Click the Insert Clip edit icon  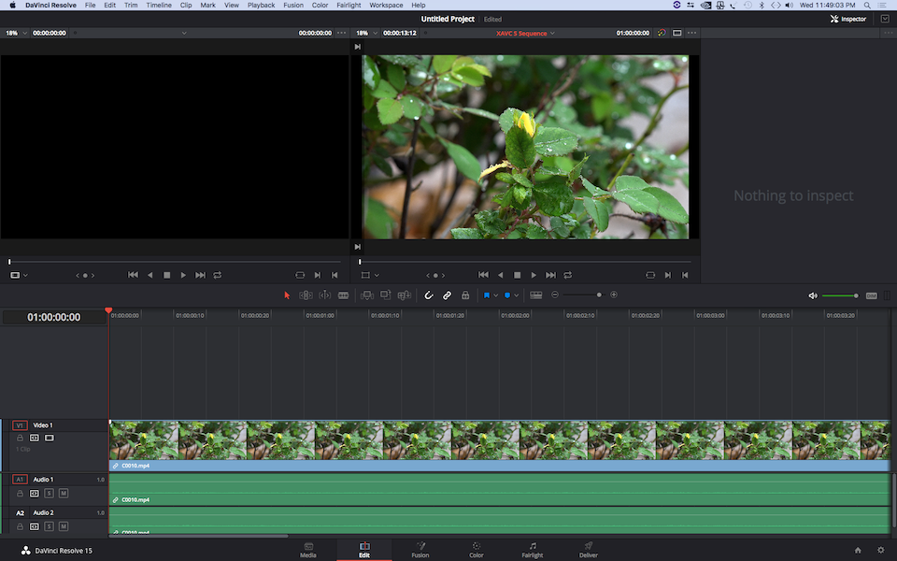pos(367,295)
